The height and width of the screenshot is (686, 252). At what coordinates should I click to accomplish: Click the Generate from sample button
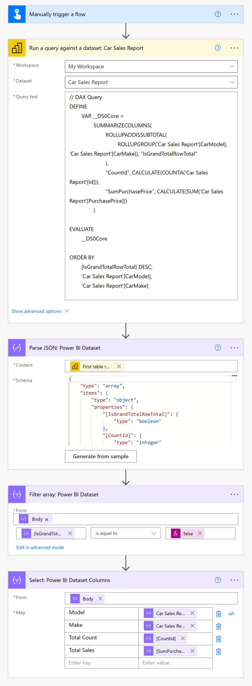pyautogui.click(x=101, y=456)
